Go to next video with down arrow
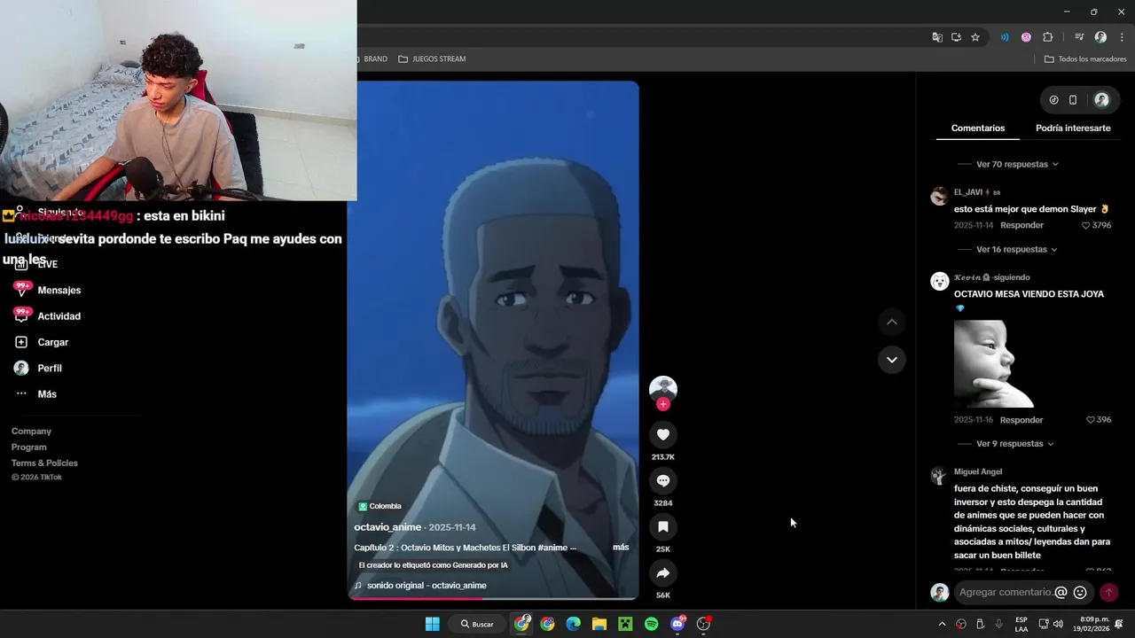Viewport: 1135px width, 638px height. (x=892, y=359)
